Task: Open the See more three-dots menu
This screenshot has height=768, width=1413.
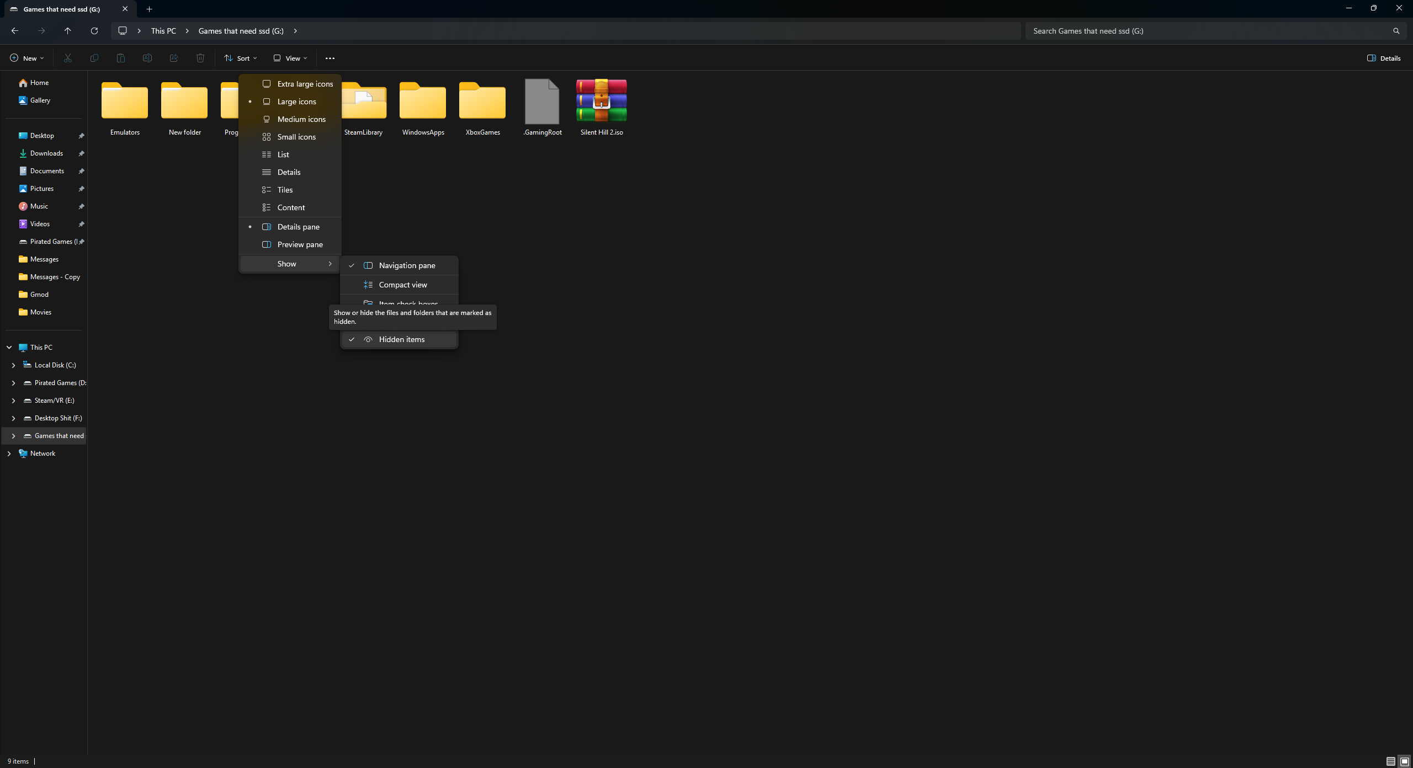Action: tap(330, 58)
